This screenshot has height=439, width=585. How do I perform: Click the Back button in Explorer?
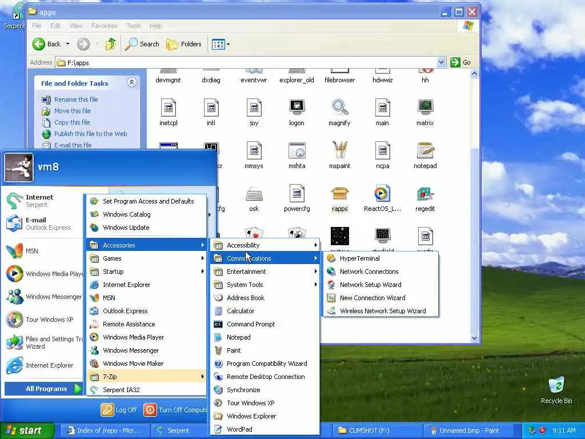point(47,44)
